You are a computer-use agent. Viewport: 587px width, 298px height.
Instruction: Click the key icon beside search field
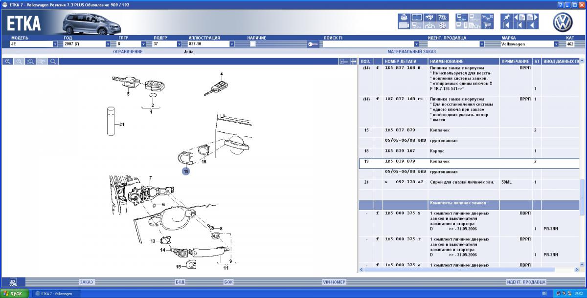click(313, 44)
